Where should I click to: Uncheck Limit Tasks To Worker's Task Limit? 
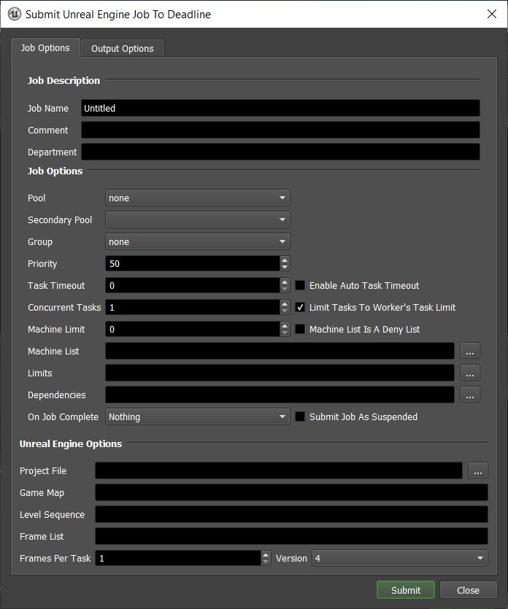click(300, 307)
